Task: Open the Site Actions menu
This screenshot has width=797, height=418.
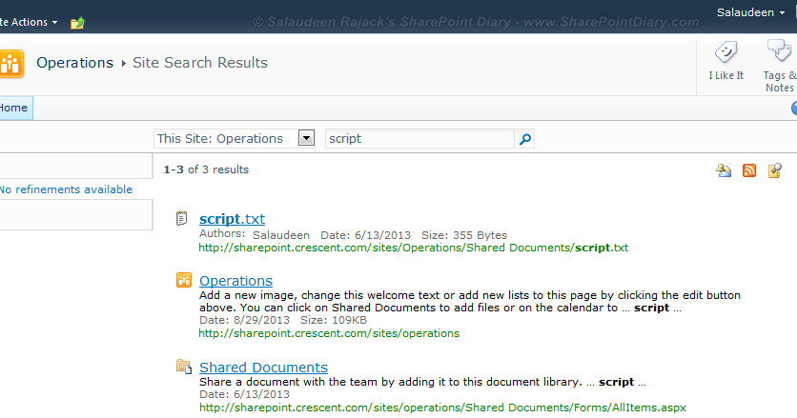Action: 29,22
